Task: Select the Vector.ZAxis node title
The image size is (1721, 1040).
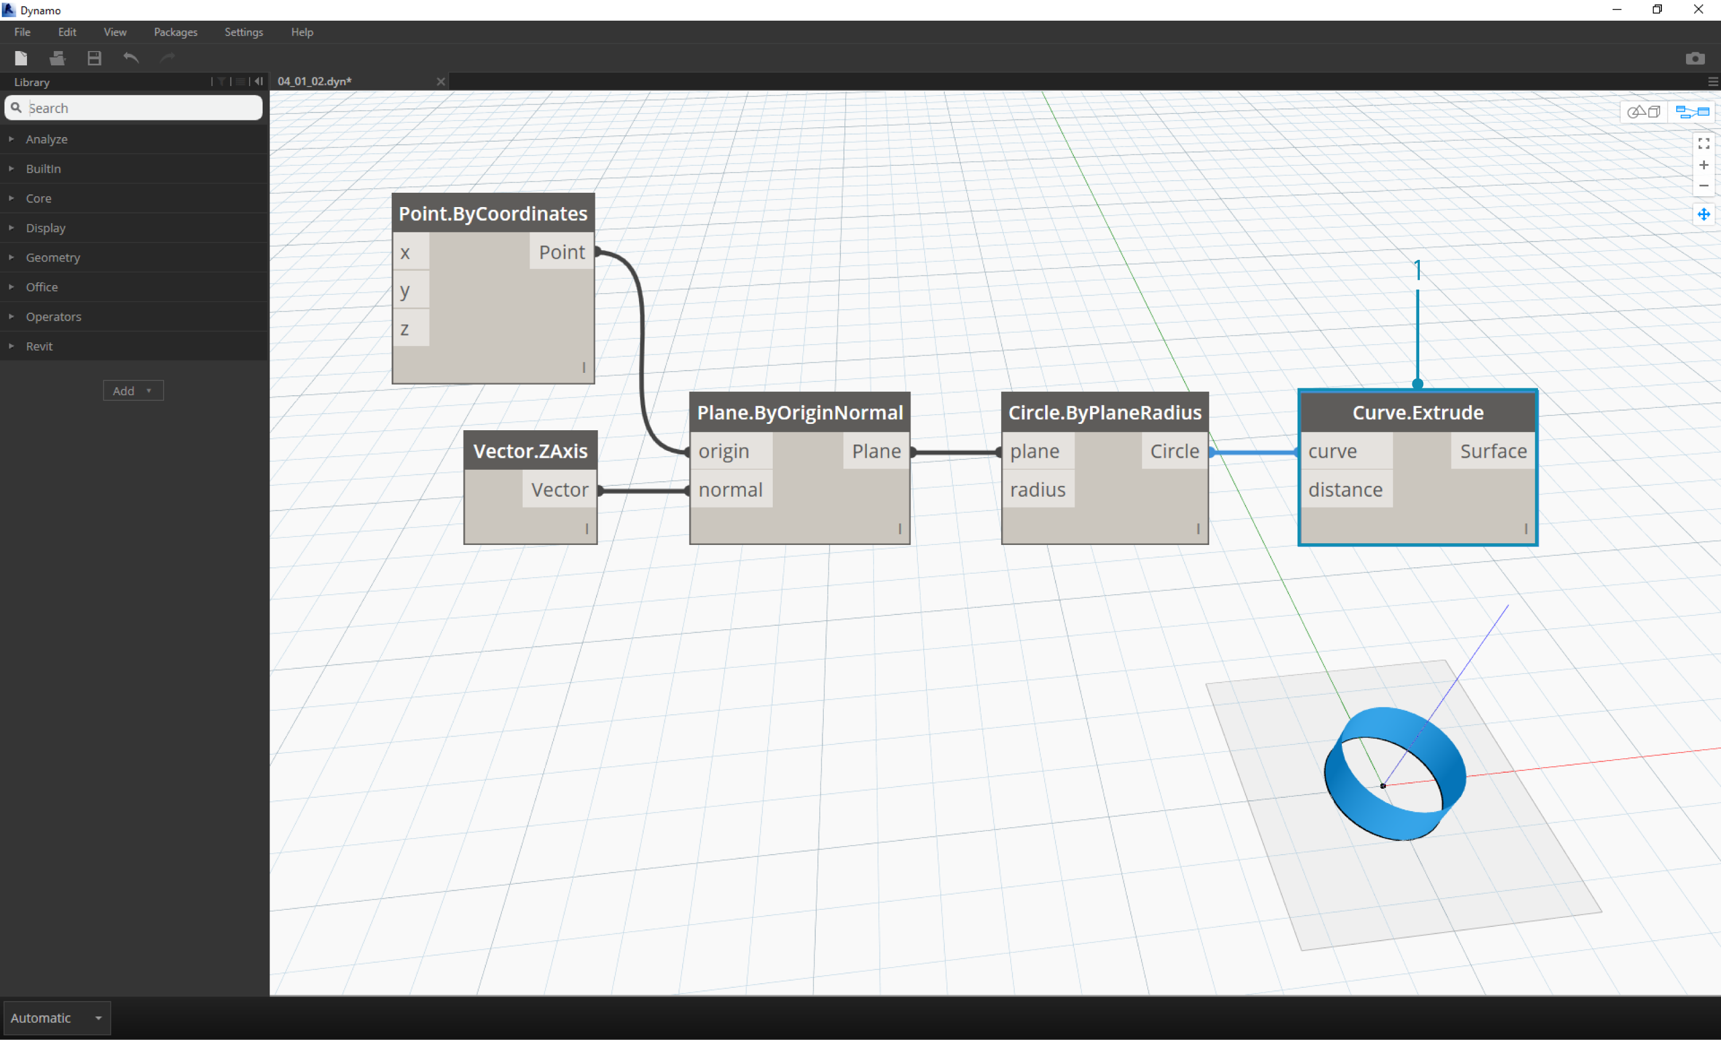Action: pos(530,450)
